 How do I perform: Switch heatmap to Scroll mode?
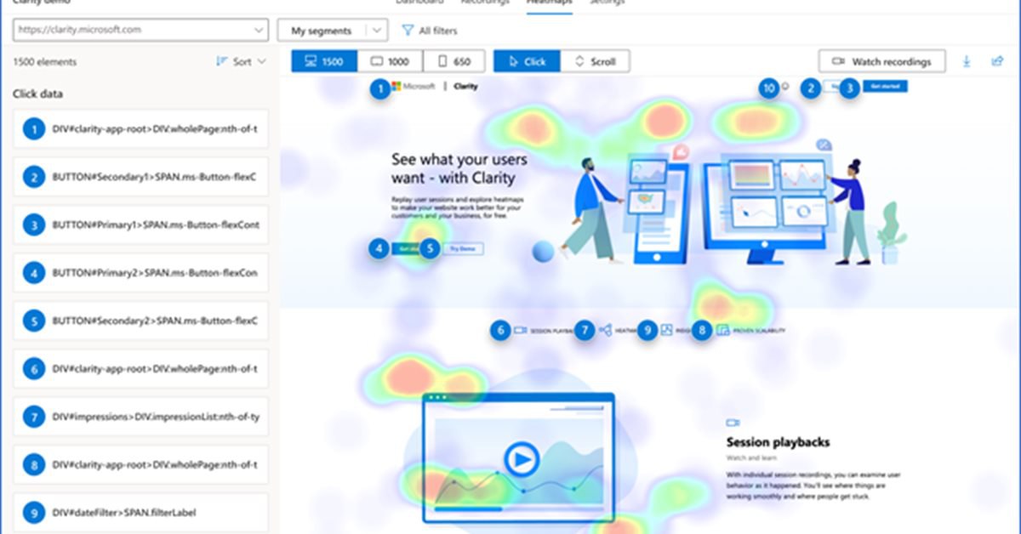point(595,61)
